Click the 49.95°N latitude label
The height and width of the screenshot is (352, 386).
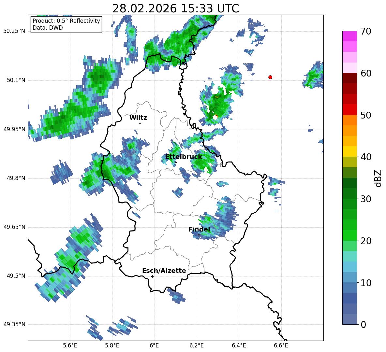[14, 129]
